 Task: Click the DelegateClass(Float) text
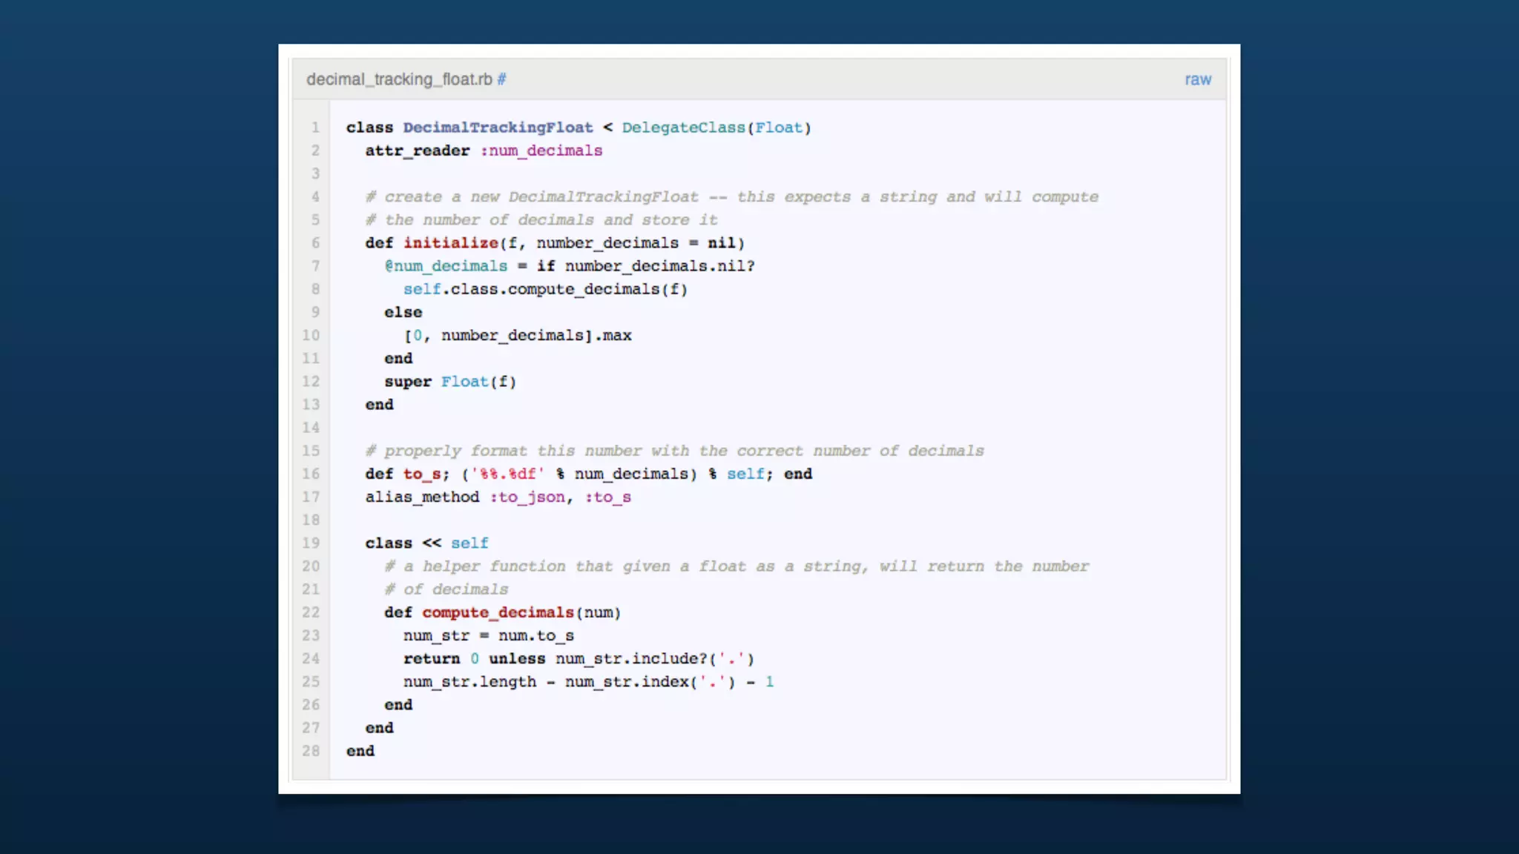tap(716, 128)
